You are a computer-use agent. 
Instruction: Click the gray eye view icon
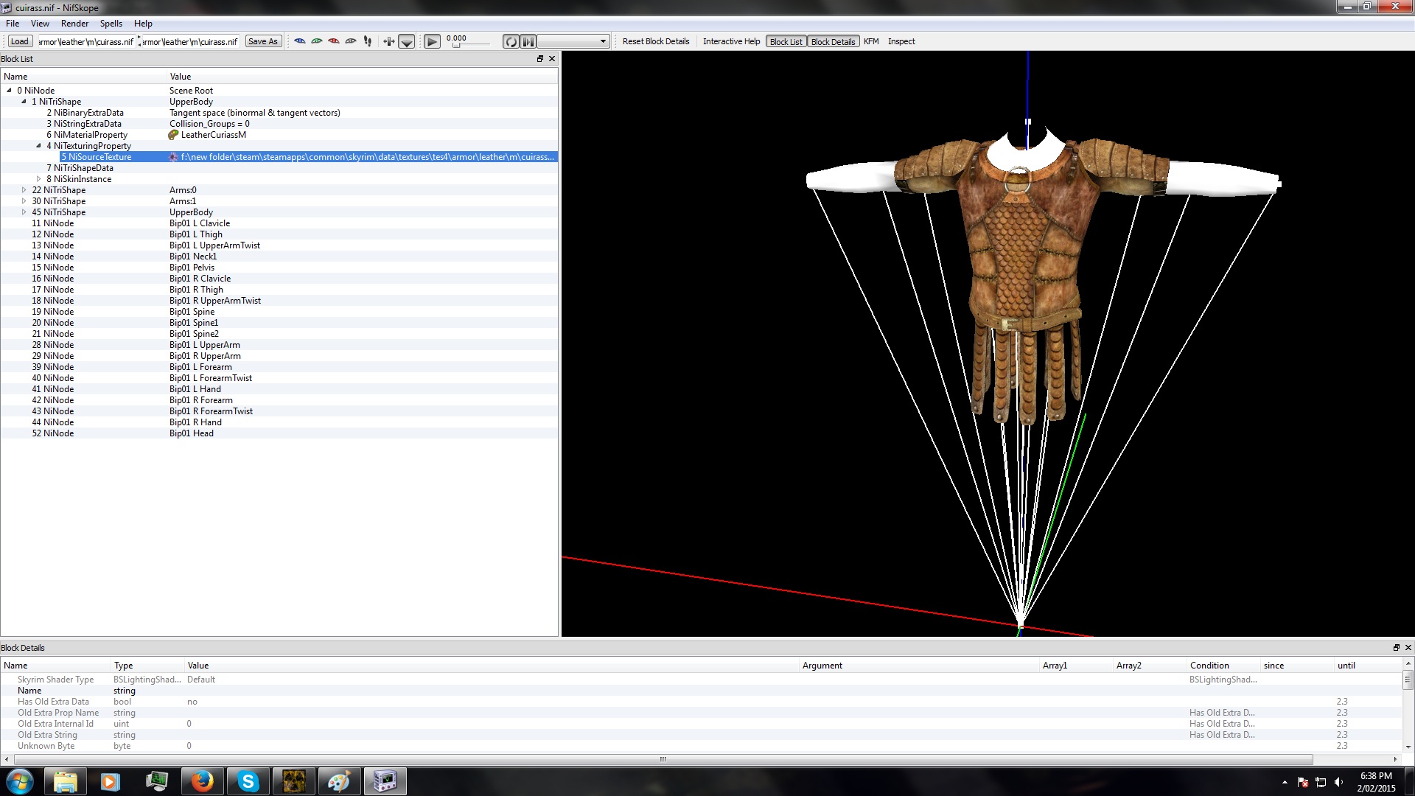pos(351,41)
